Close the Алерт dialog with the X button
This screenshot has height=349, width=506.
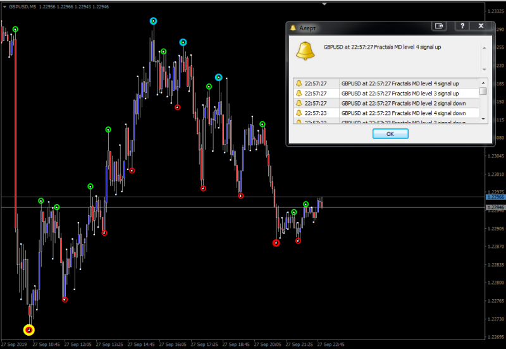click(x=481, y=26)
